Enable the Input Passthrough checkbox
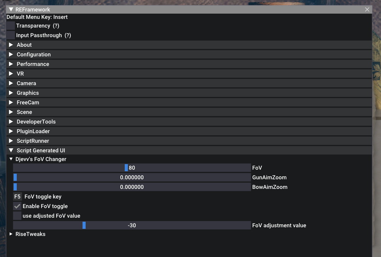 point(11,35)
